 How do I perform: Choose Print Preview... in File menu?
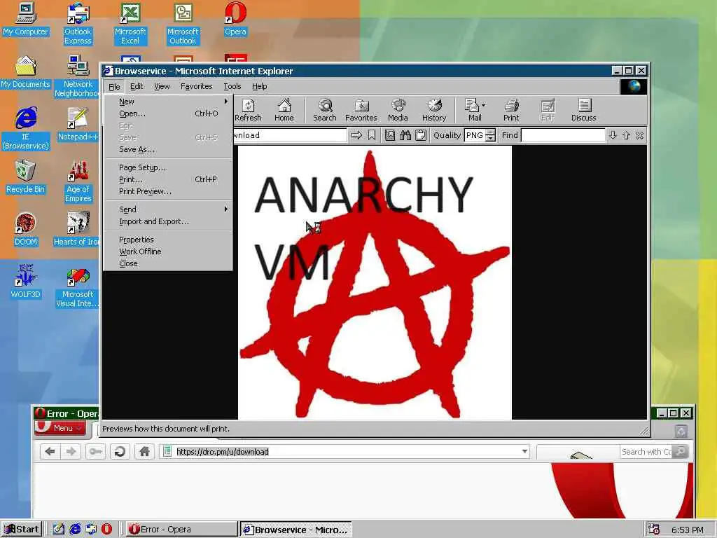[169, 191]
